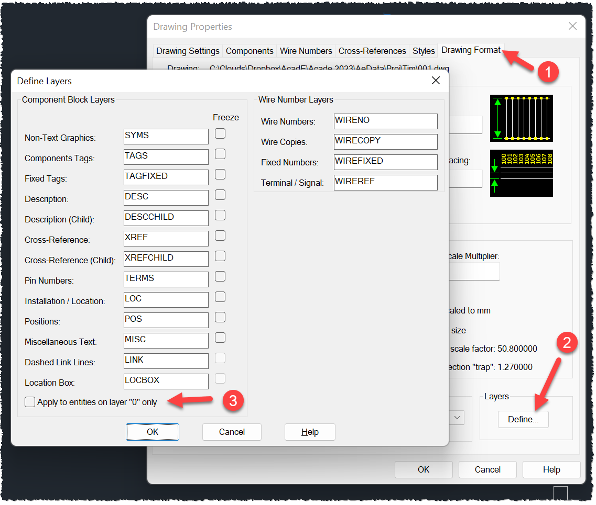Click OK in Drawing Properties window
Image resolution: width=596 pixels, height=505 pixels.
pos(424,470)
